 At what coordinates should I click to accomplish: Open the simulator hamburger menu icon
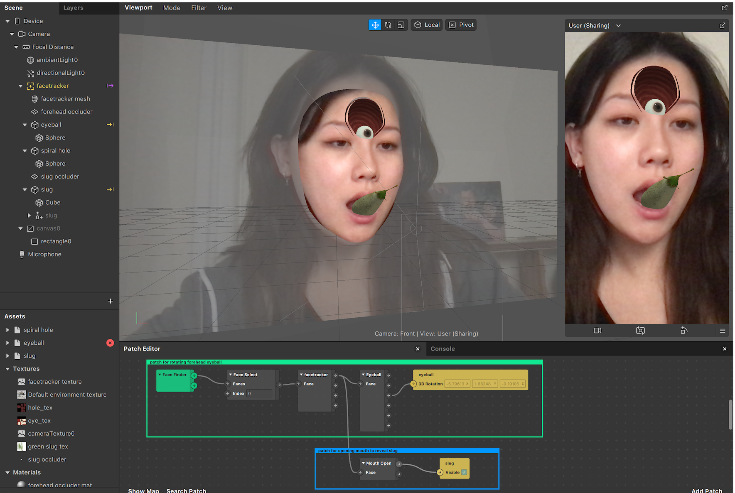click(722, 331)
